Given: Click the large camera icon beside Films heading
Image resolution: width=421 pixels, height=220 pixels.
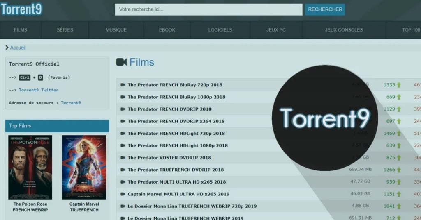Looking at the screenshot, I should click(x=121, y=62).
